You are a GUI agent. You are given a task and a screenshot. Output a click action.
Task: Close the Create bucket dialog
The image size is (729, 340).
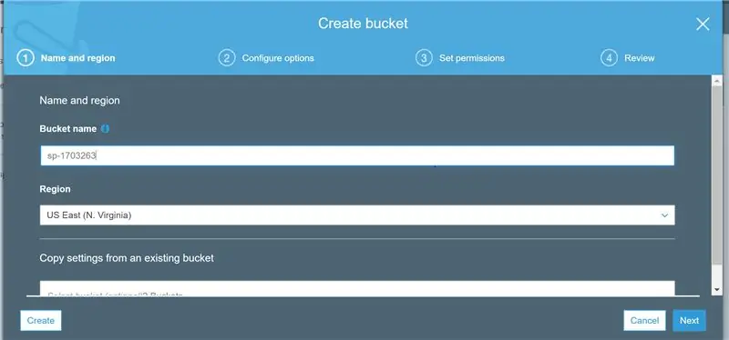point(703,25)
